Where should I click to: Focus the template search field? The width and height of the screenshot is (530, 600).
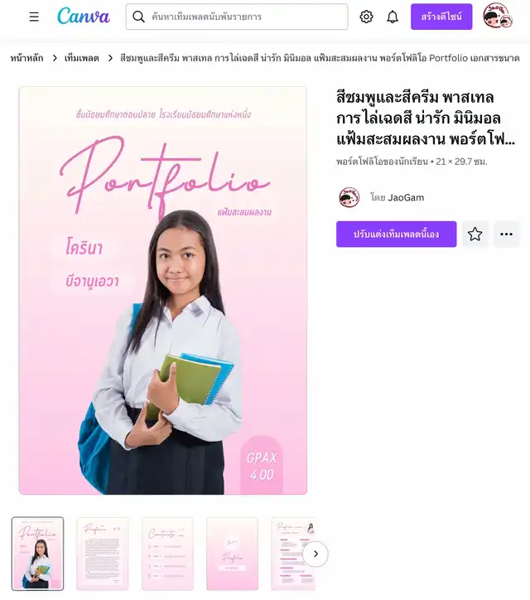click(237, 17)
